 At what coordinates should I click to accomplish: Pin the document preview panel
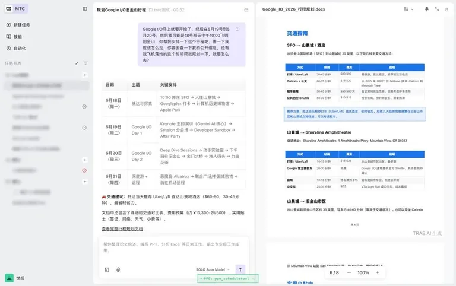427,9
